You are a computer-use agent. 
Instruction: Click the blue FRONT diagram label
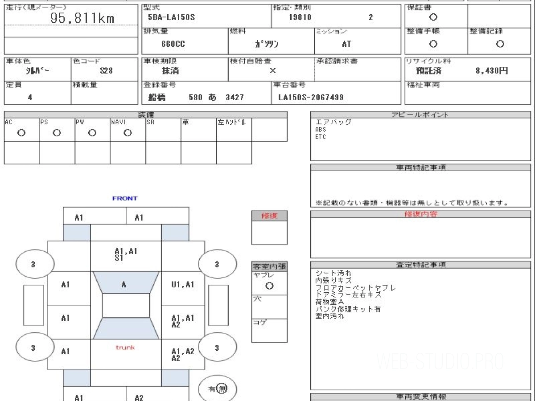pos(125,198)
